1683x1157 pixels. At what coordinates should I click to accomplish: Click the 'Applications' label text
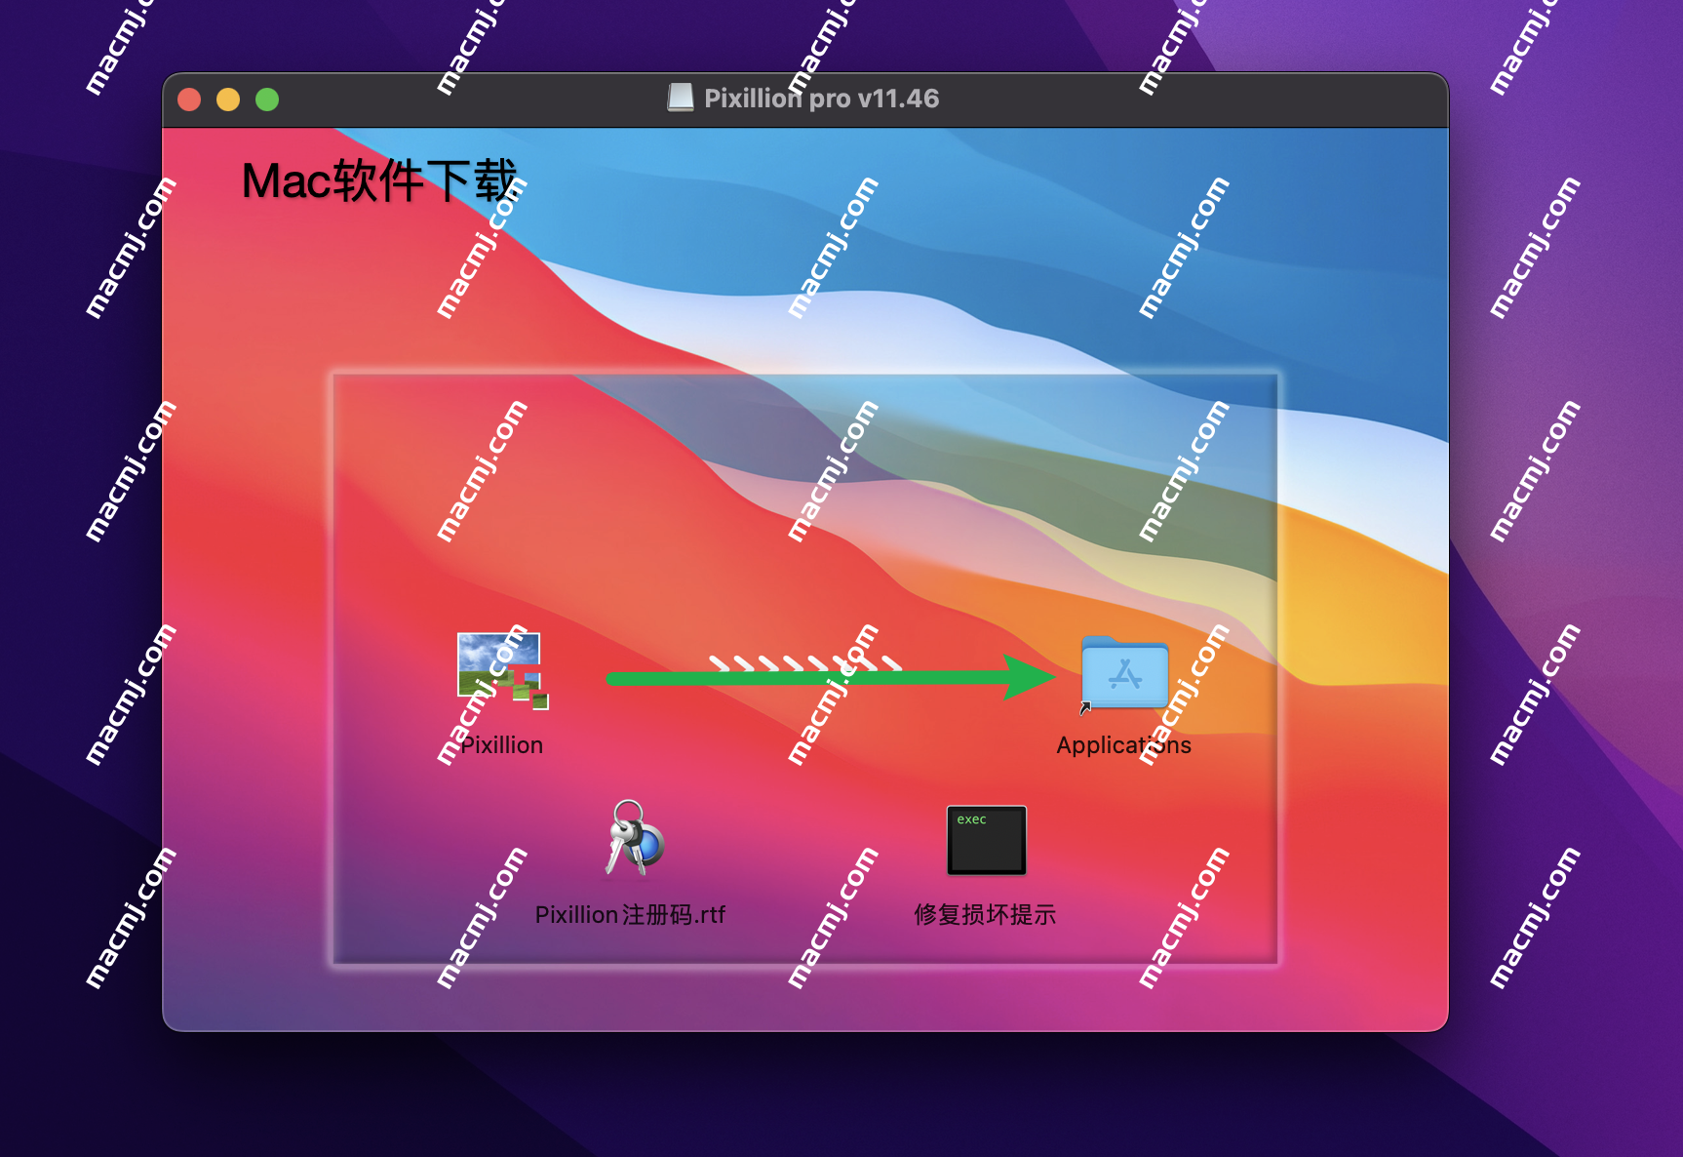pyautogui.click(x=1124, y=745)
